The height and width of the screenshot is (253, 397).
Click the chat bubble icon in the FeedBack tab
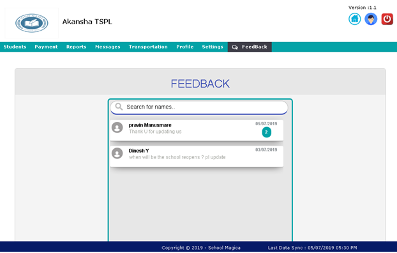tap(235, 47)
